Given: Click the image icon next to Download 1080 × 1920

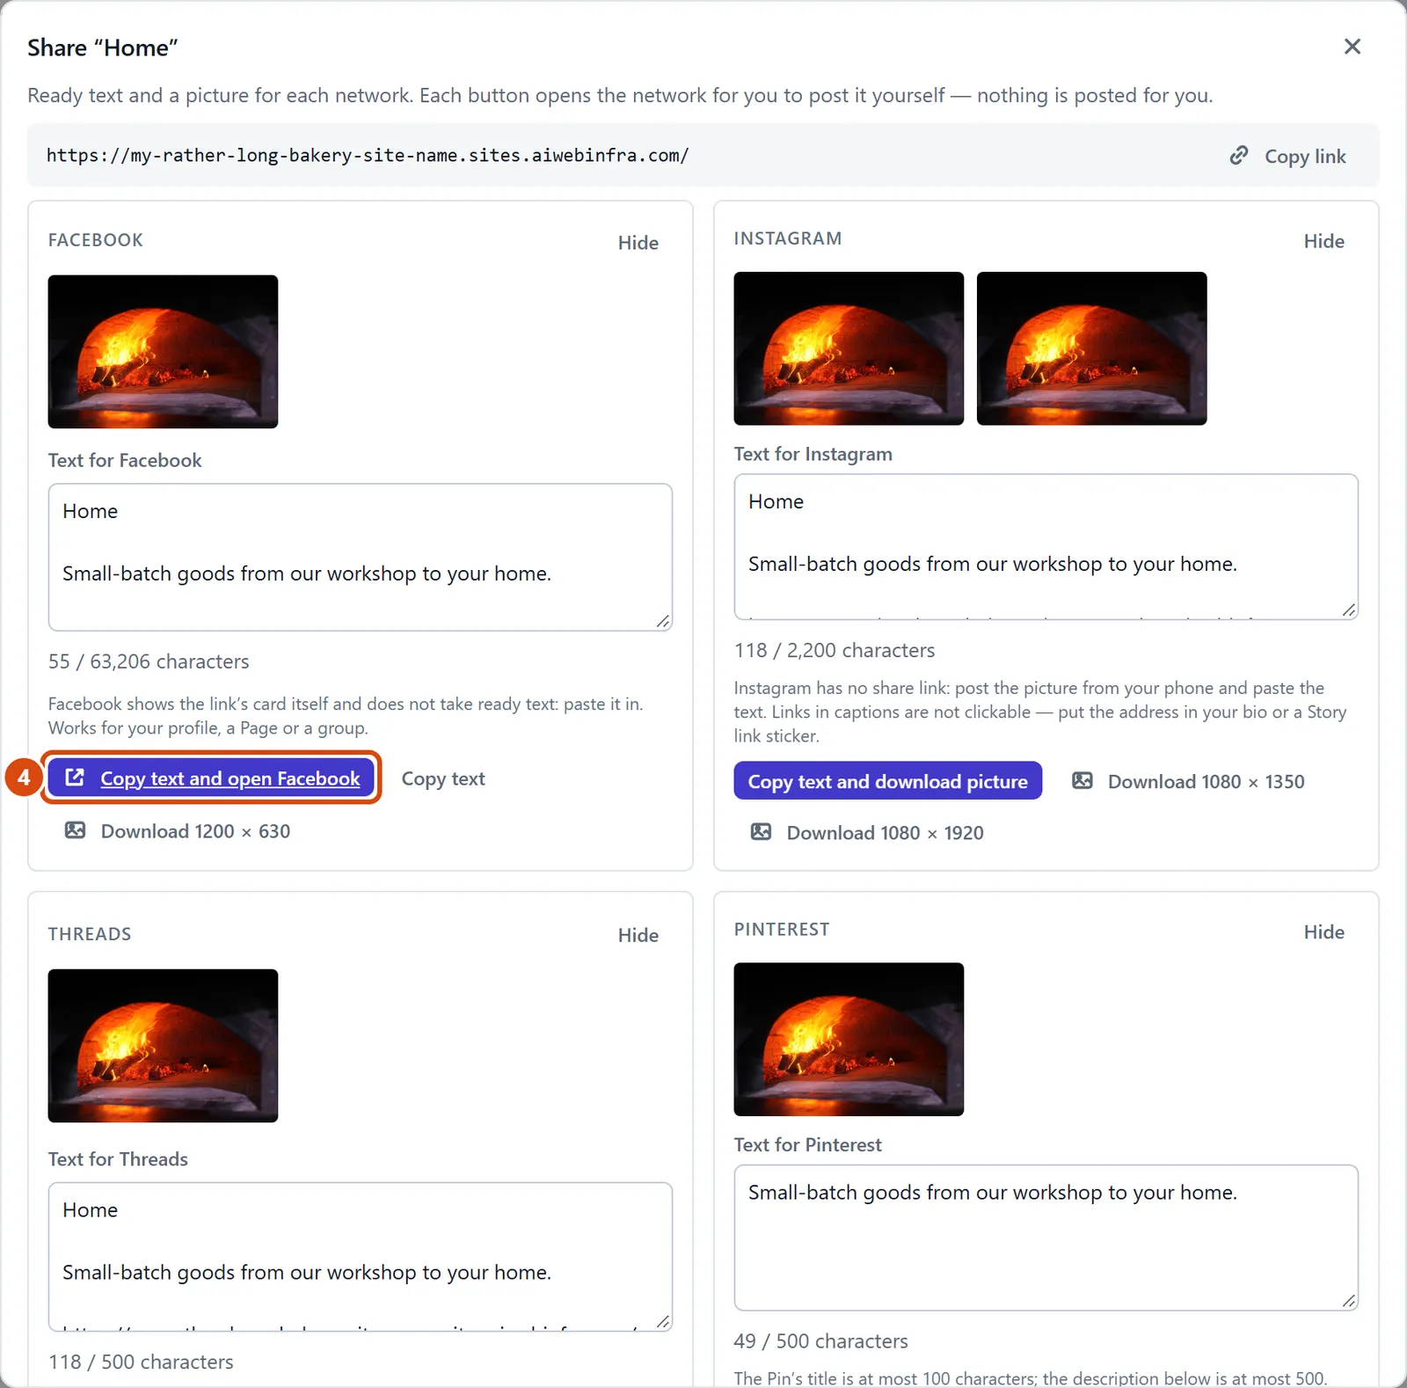Looking at the screenshot, I should coord(762,832).
